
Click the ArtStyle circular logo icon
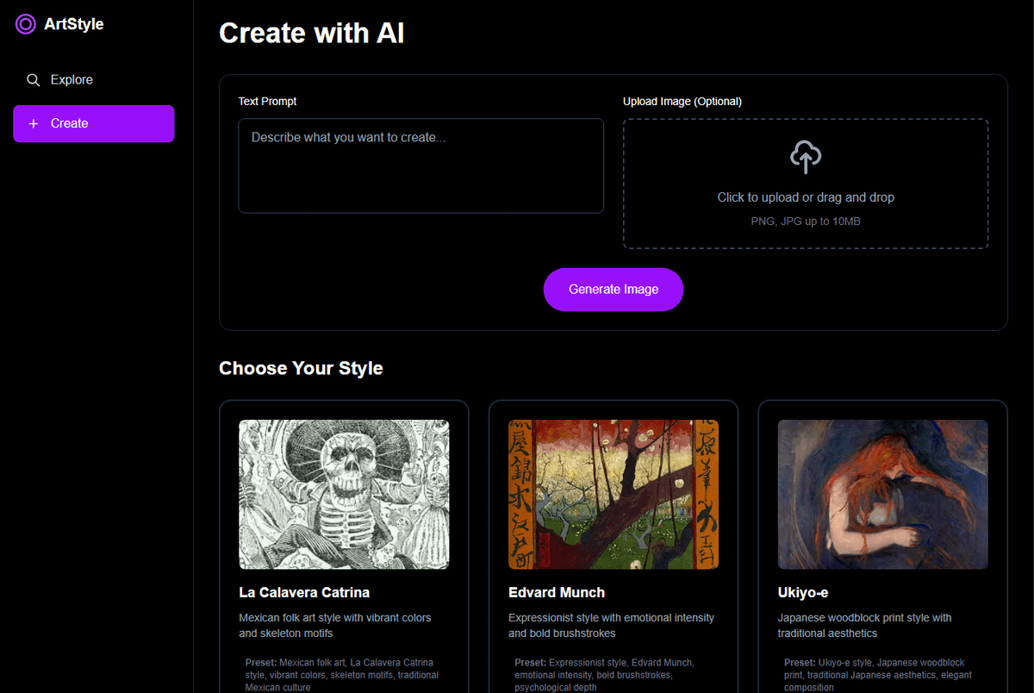coord(26,24)
